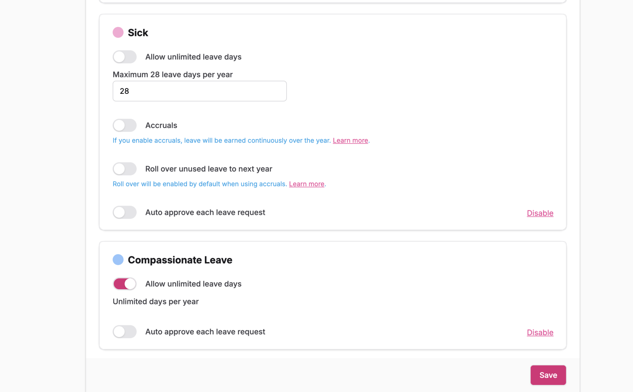
Task: Open Learn more about roll over
Action: [306, 184]
